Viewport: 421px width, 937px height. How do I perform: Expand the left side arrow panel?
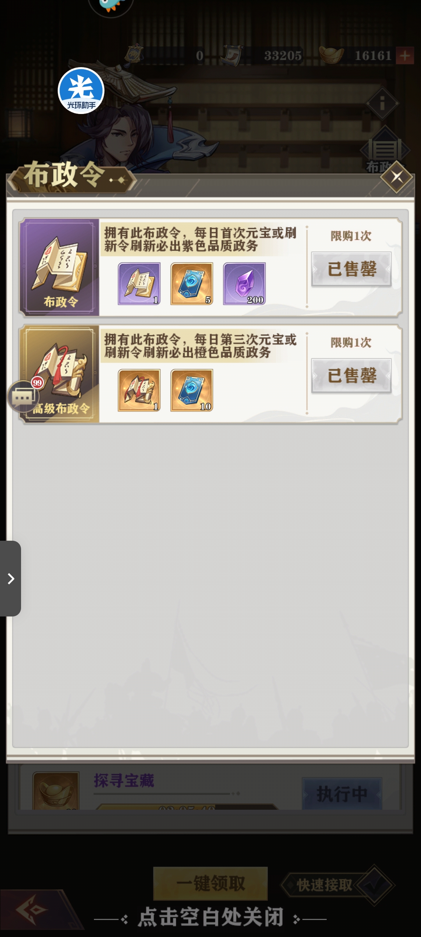[x=11, y=579]
